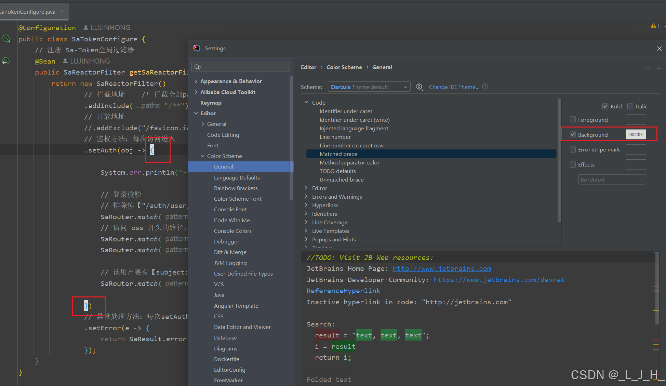Toggle the Bold checkbox
Screen dimensions: 666x386
(605, 106)
